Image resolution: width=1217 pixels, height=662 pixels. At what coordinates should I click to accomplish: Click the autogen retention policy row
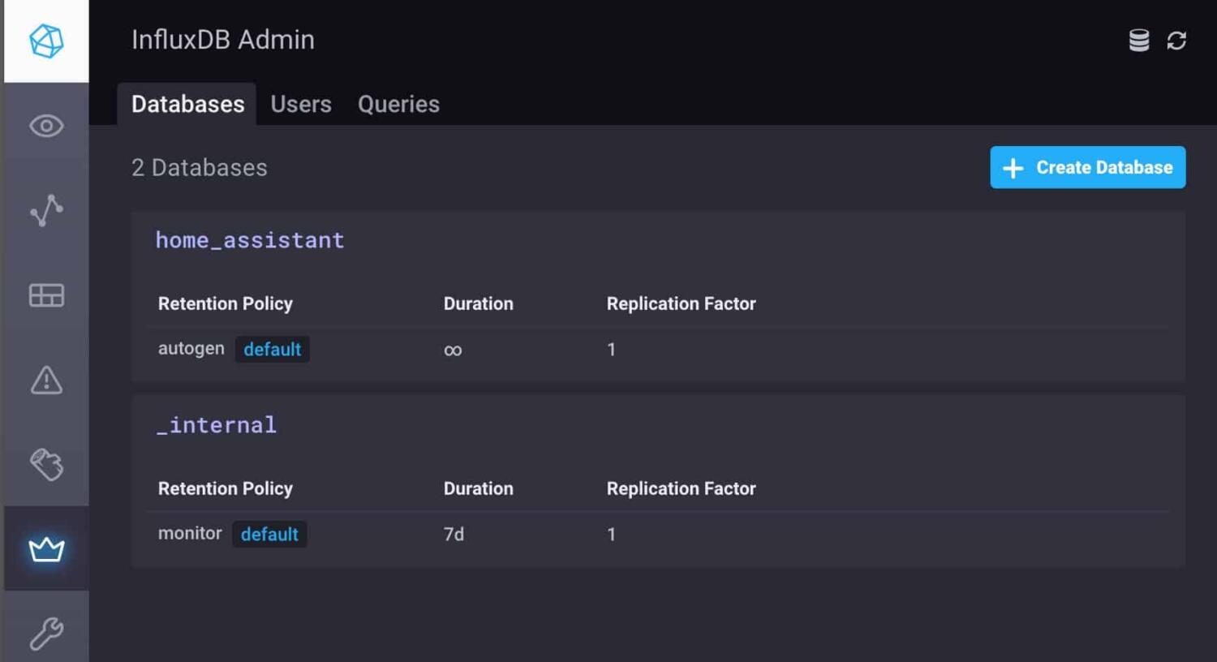tap(191, 349)
